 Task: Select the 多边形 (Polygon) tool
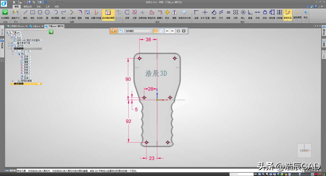40,12
